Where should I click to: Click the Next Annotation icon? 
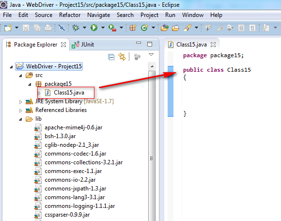pyautogui.click(x=266, y=28)
